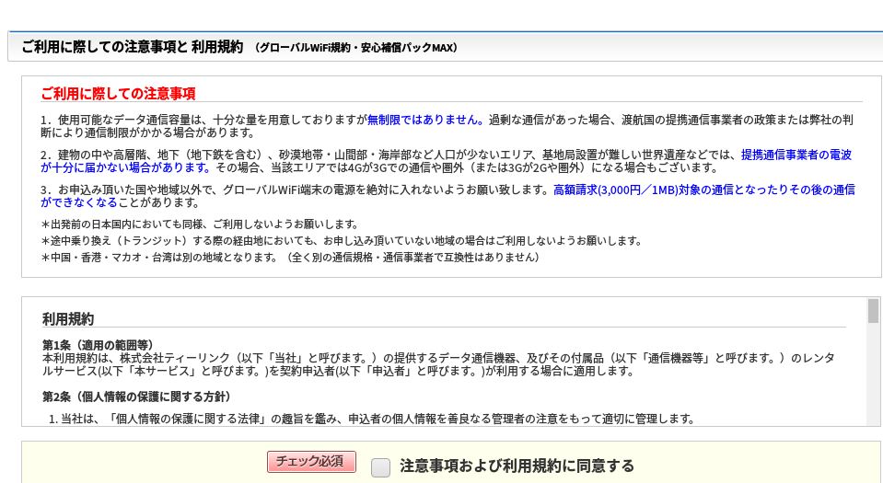Click the 注意事項および利用規約に同意する label
Image resolution: width=883 pixels, height=483 pixels.
tap(517, 466)
